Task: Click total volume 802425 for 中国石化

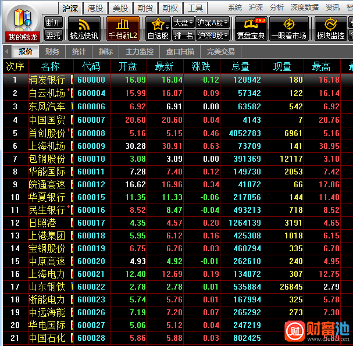Action: pos(247,338)
